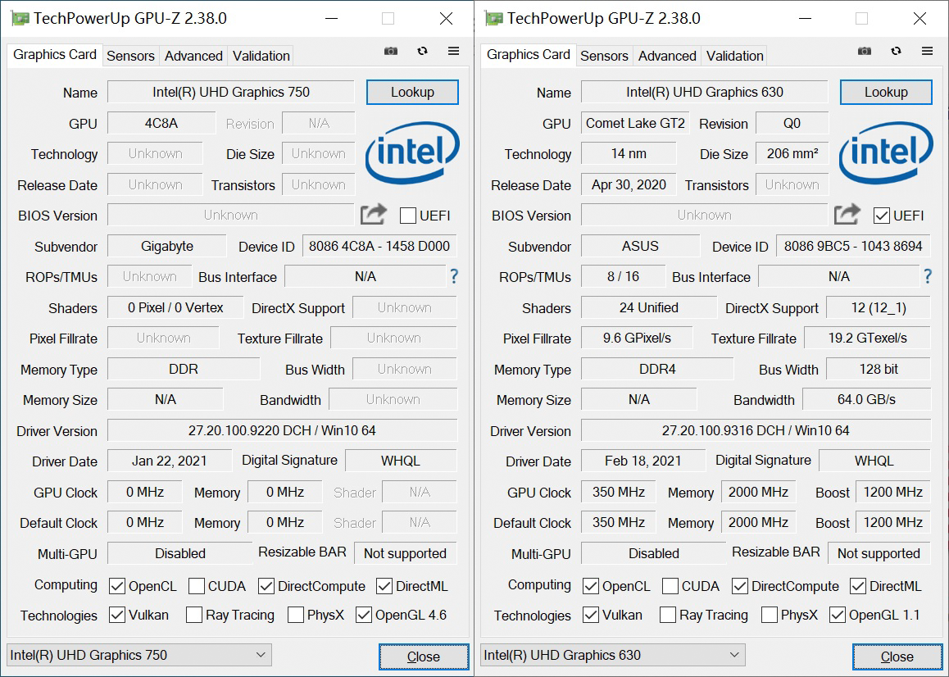Toggle the CUDA checkbox in left window
Viewport: 949px width, 677px height.
196,586
